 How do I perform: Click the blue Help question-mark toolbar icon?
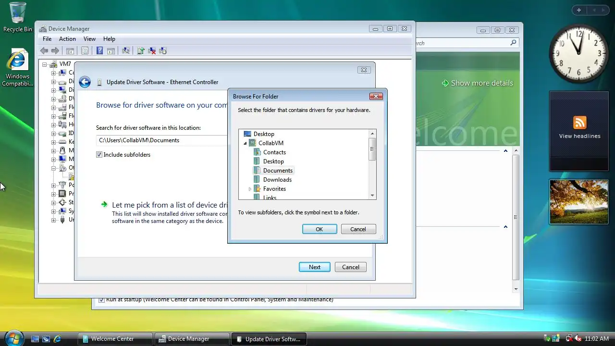(x=99, y=50)
